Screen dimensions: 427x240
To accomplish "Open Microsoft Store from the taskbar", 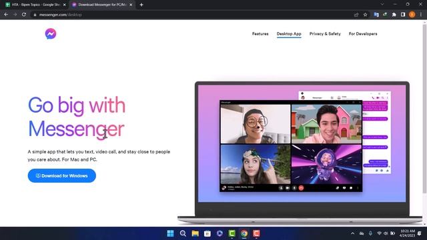I will (x=207, y=233).
